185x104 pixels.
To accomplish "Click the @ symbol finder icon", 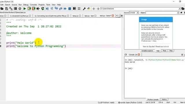I will click(x=20, y=9).
